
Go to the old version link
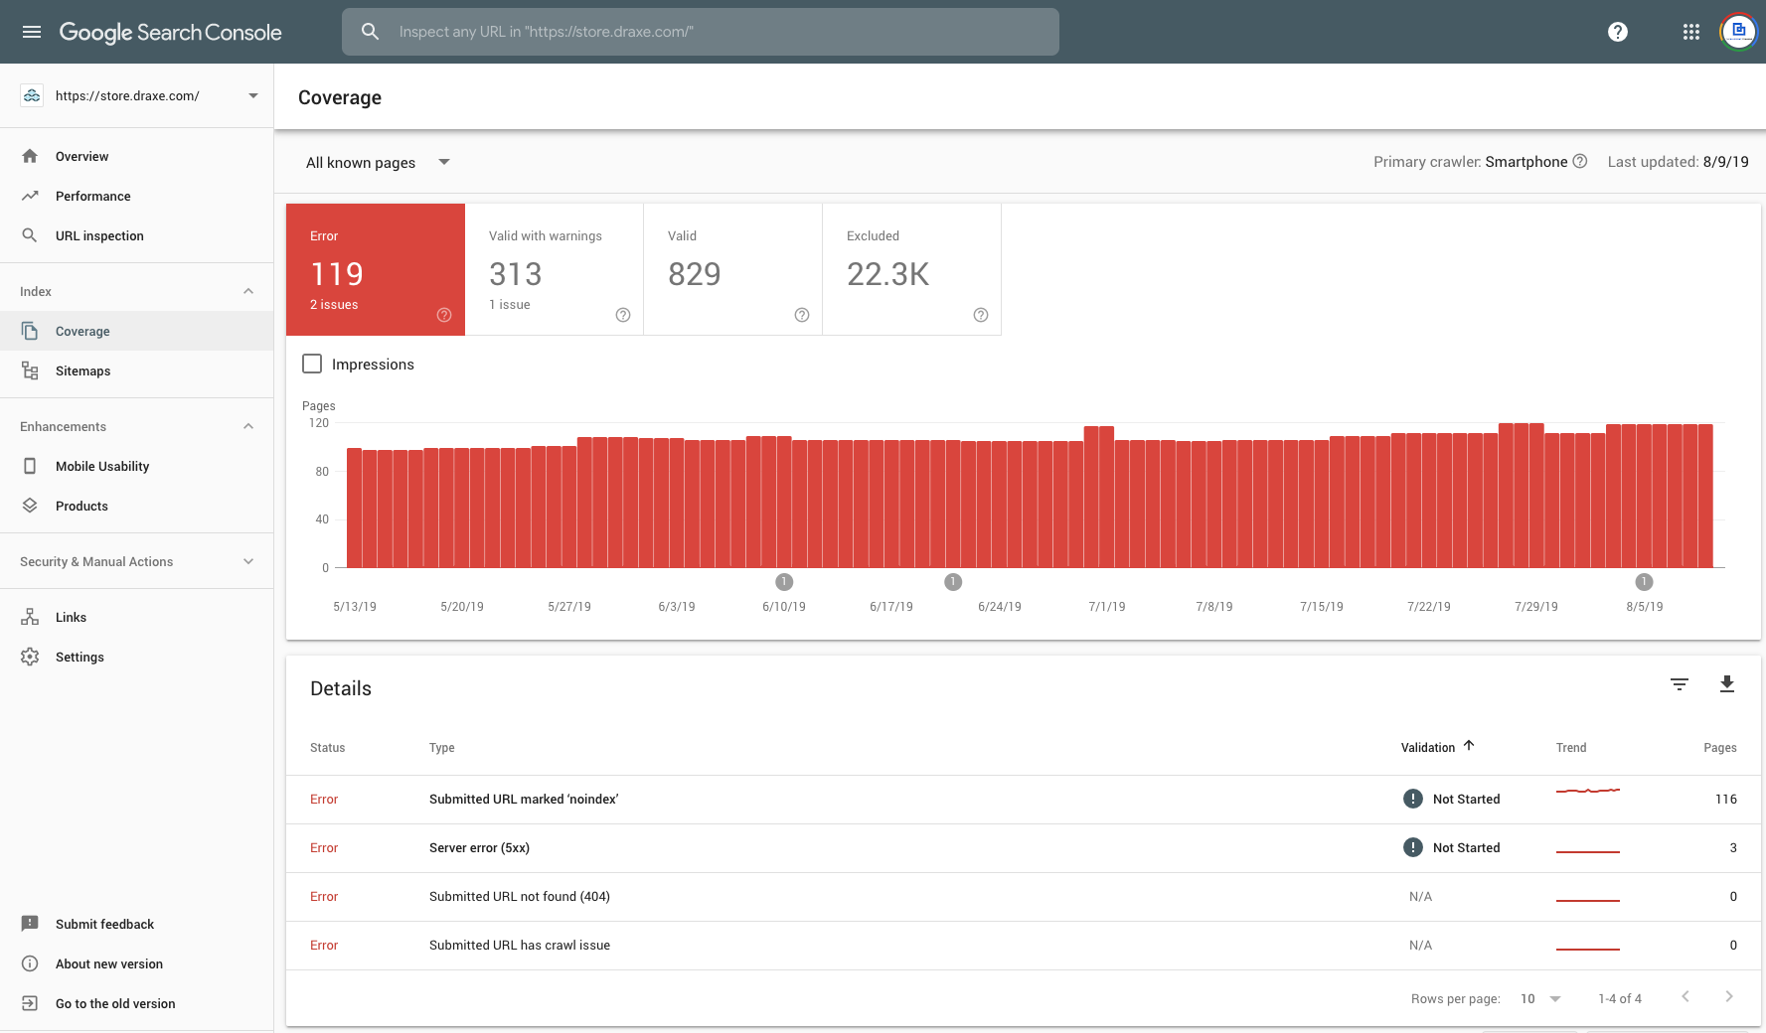tap(115, 1004)
